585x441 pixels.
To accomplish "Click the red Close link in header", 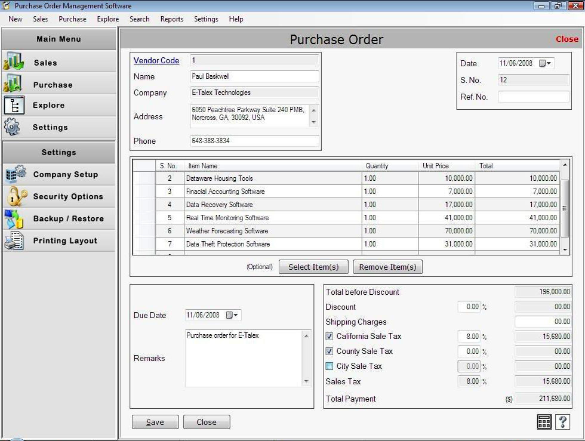I will [566, 39].
